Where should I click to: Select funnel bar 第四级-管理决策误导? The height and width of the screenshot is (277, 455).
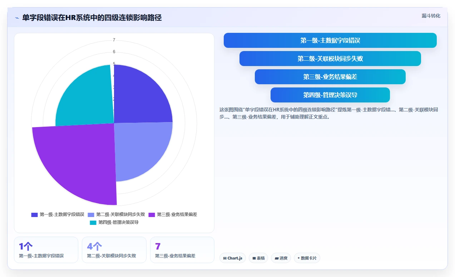pos(330,95)
